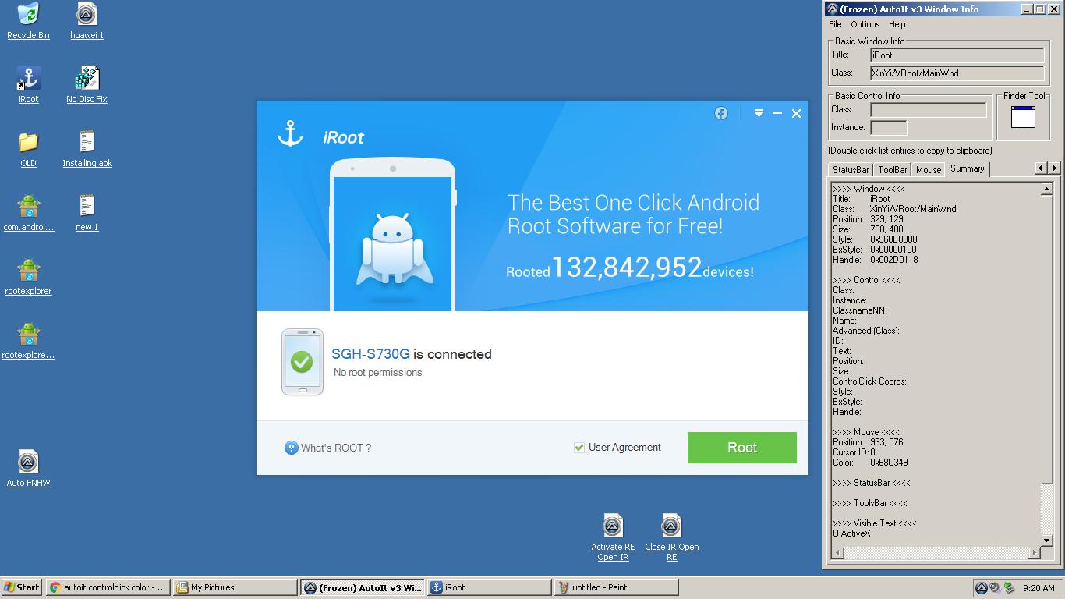Click the horizontal scrollbar left arrow

coord(838,553)
